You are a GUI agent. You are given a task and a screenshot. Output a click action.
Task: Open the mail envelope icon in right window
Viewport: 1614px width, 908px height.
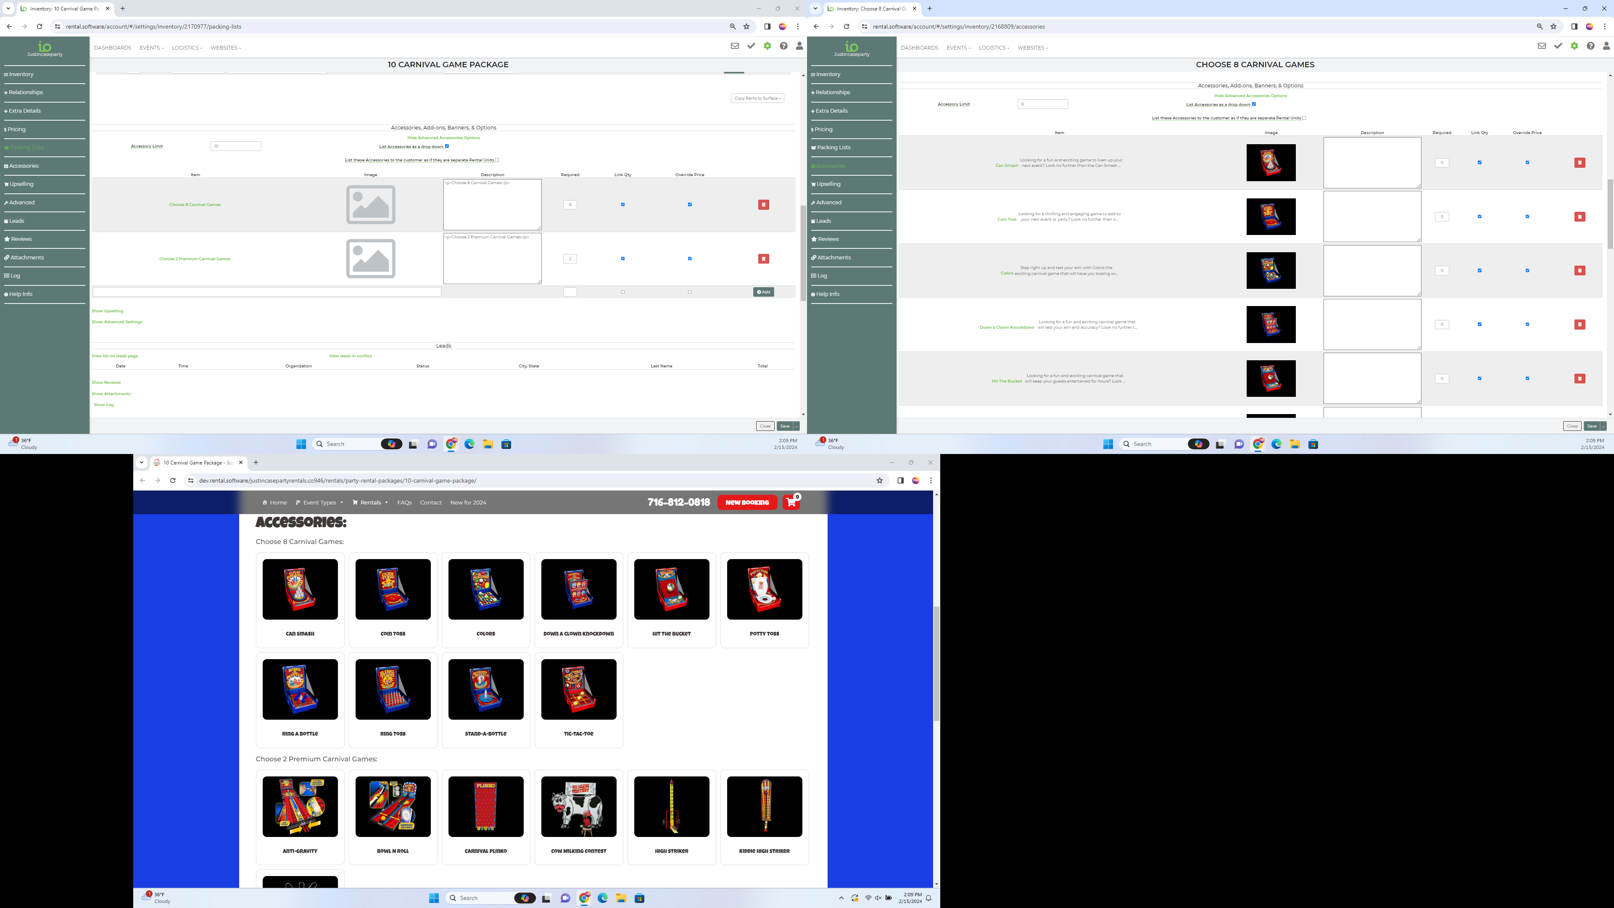coord(1541,46)
